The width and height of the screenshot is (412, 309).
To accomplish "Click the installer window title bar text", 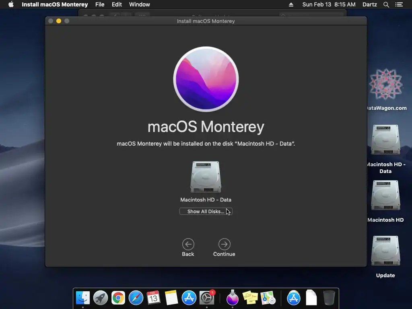I will tap(206, 21).
